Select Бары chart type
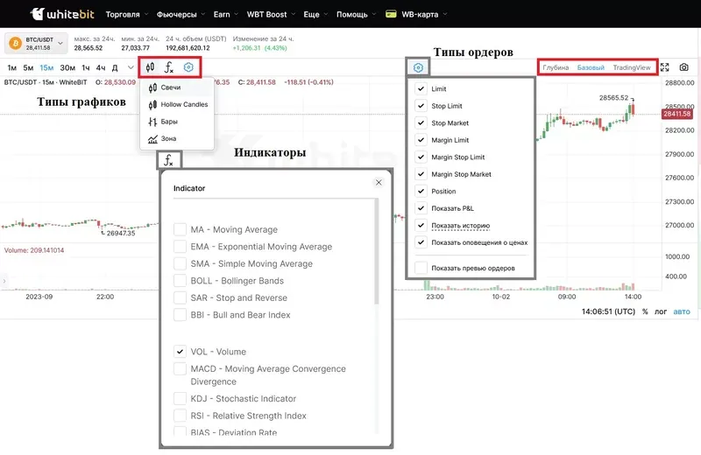The width and height of the screenshot is (701, 455). pos(177,122)
